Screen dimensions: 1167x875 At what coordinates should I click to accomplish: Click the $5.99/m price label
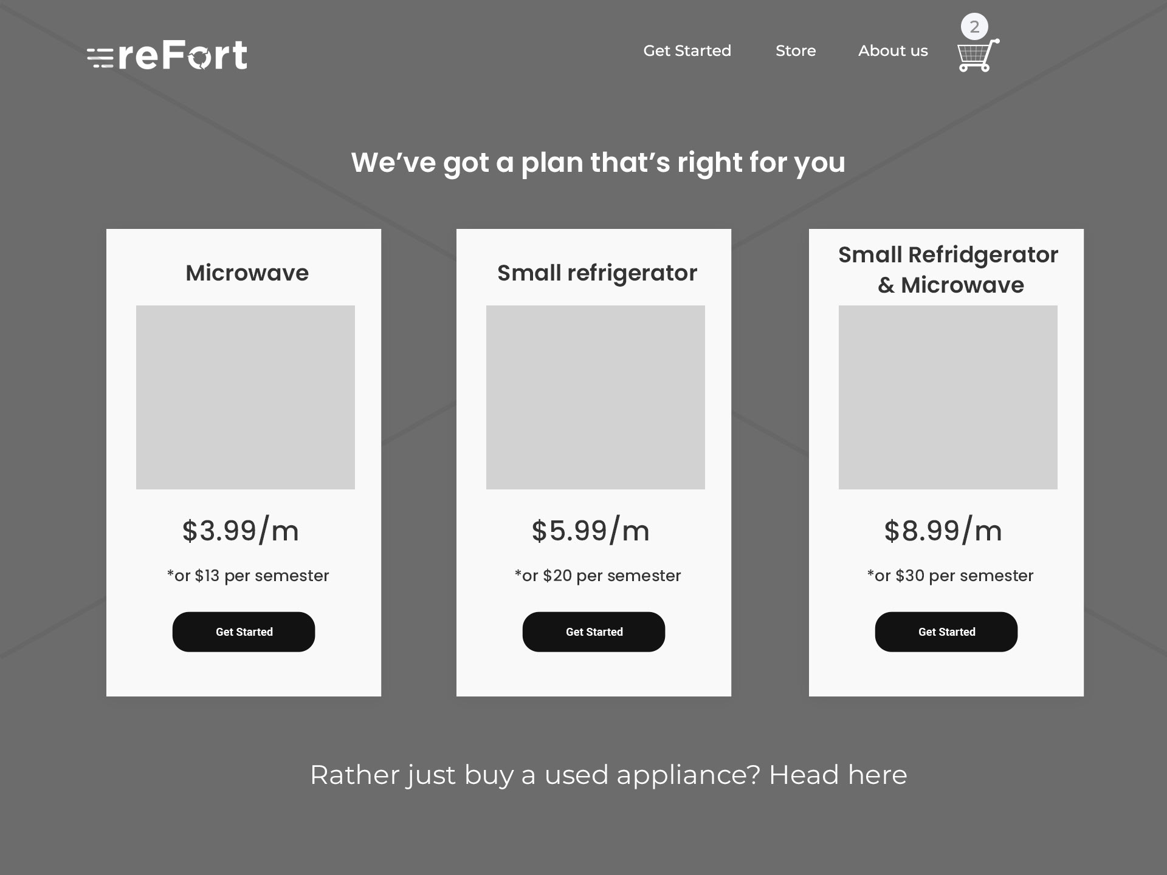(x=591, y=530)
